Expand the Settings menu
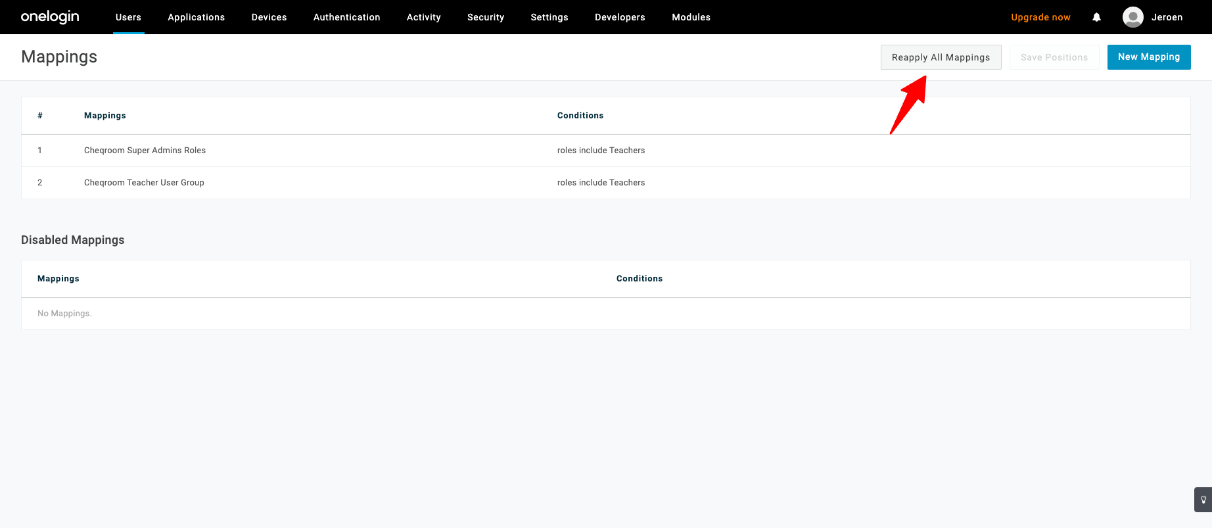Viewport: 1212px width, 528px height. [x=549, y=17]
